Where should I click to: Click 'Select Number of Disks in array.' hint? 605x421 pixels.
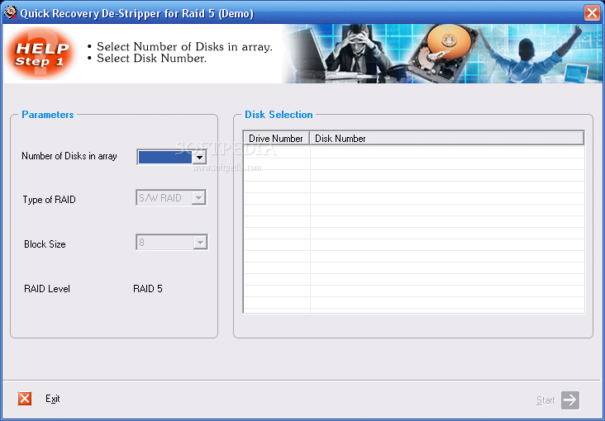pyautogui.click(x=184, y=47)
